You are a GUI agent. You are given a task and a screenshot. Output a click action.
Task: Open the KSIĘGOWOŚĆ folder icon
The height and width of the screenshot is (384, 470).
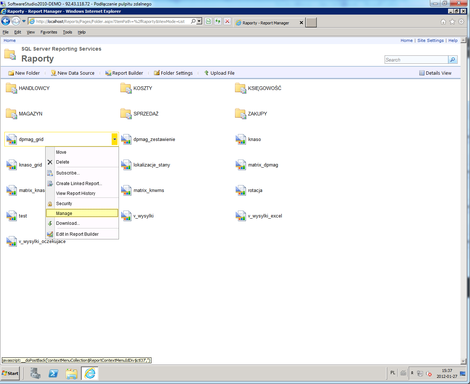(240, 89)
